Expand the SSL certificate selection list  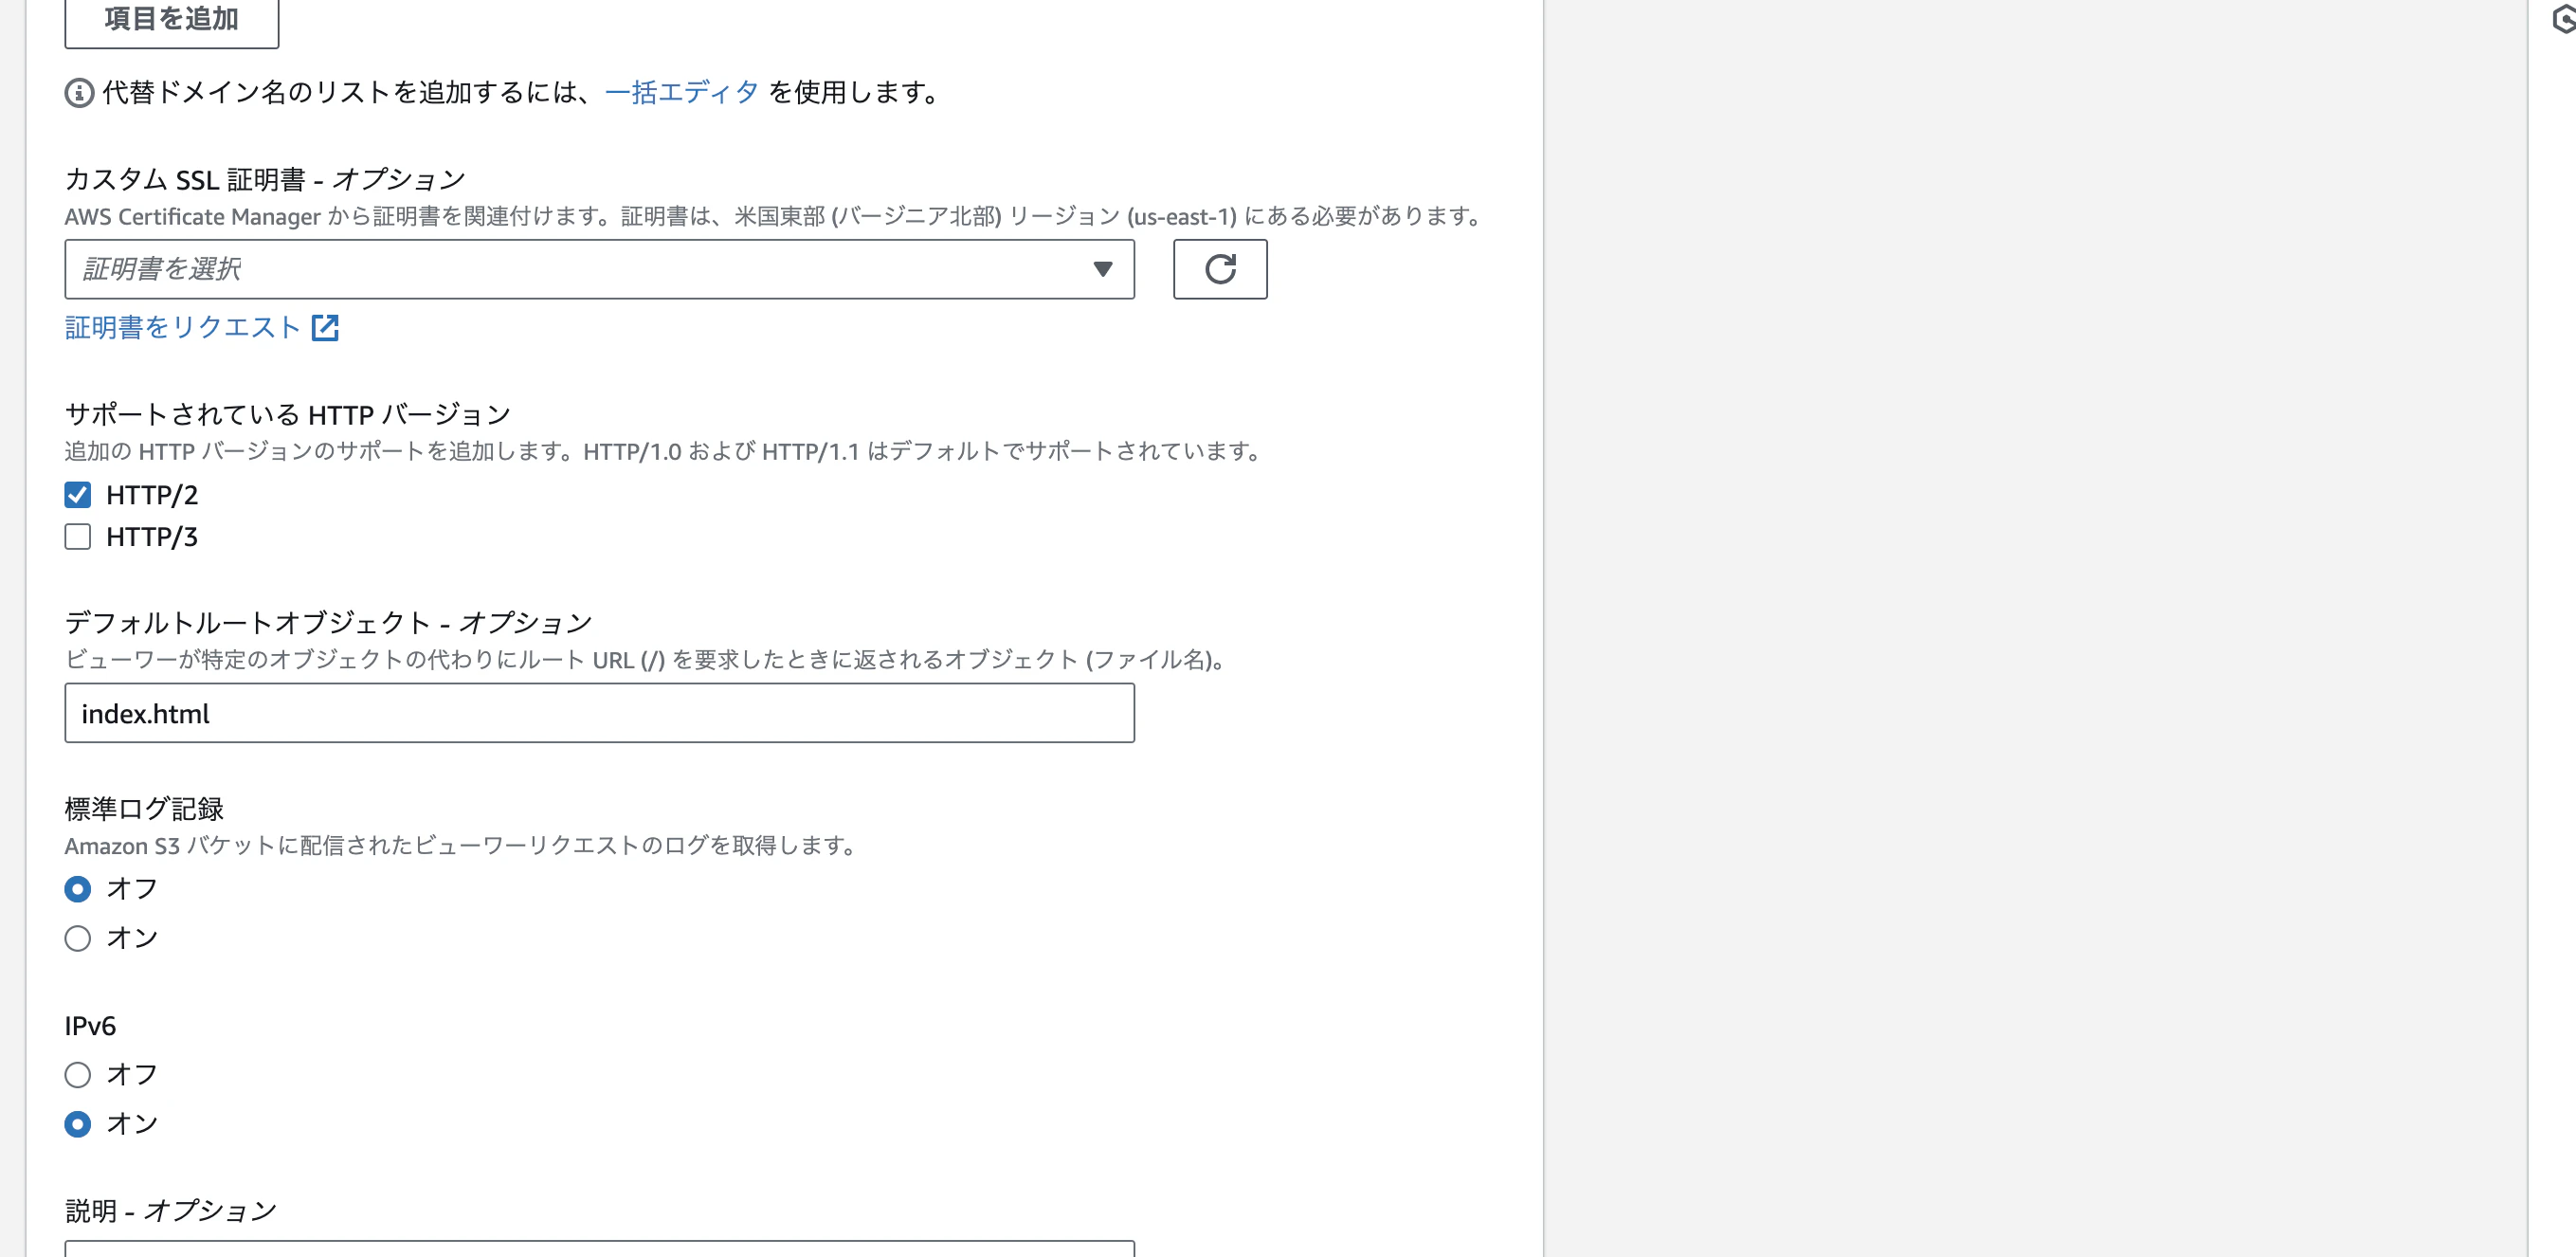tap(600, 270)
